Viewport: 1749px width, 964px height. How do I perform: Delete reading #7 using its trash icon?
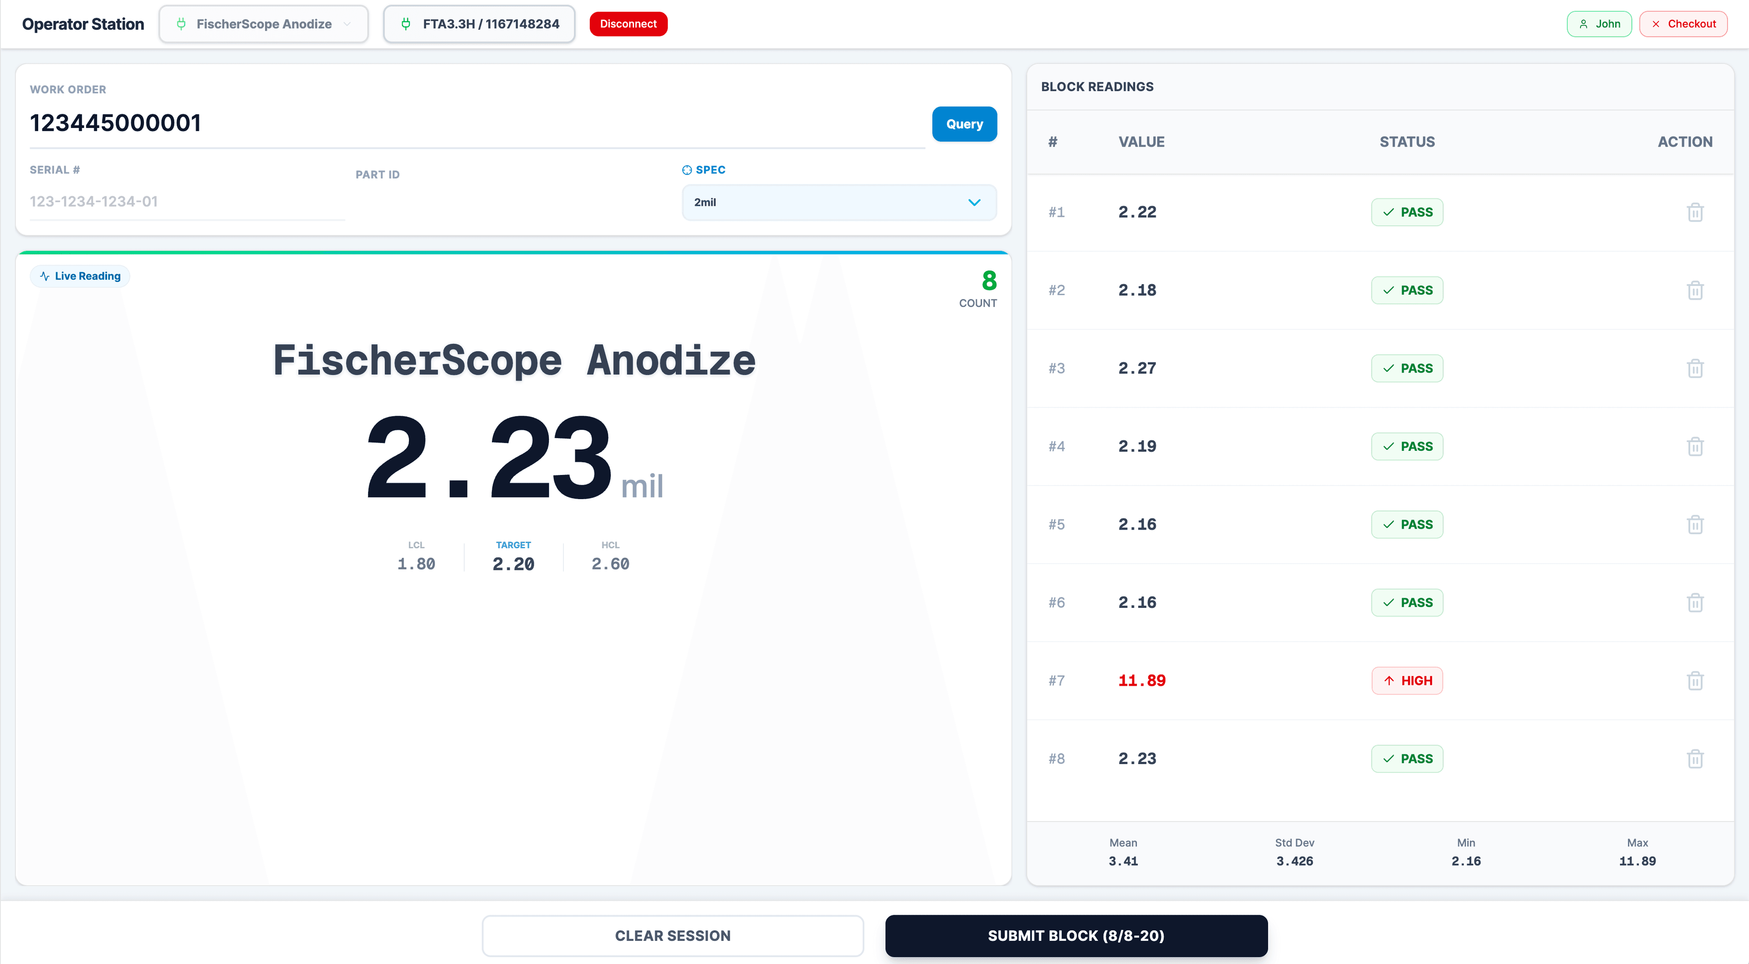[1695, 680]
